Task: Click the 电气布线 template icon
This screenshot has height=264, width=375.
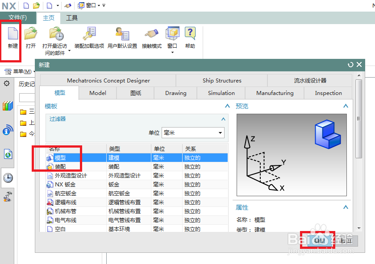Action: 50,220
